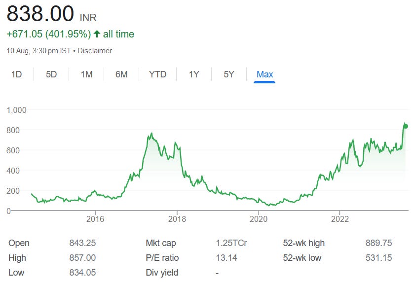Click the 2016 x-axis label
The height and width of the screenshot is (282, 413).
[x=95, y=219]
